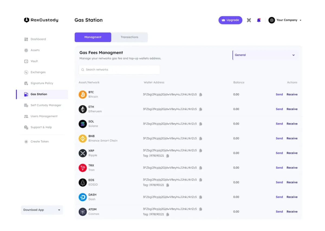This screenshot has height=231, width=325.
Task: Click the Solana coin icon
Action: (x=83, y=124)
